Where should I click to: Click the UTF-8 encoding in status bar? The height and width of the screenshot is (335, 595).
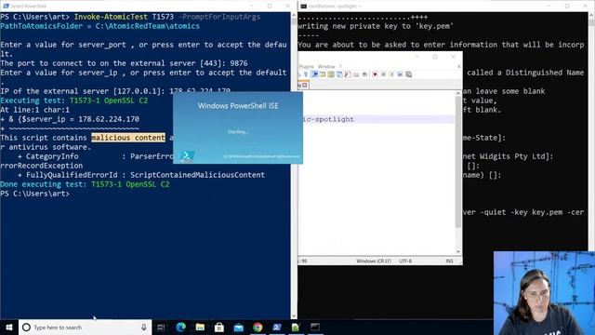(x=405, y=261)
